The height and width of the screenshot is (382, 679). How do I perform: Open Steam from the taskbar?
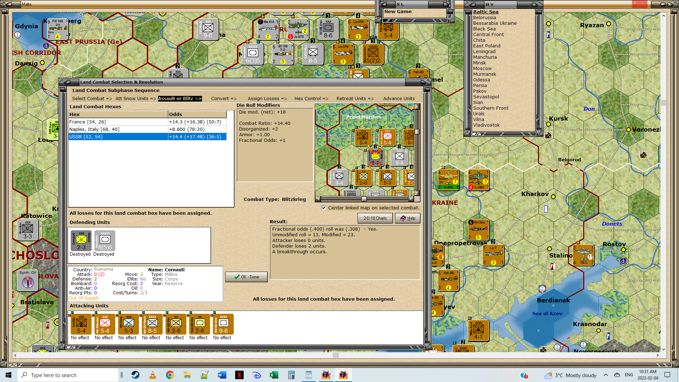click(135, 375)
